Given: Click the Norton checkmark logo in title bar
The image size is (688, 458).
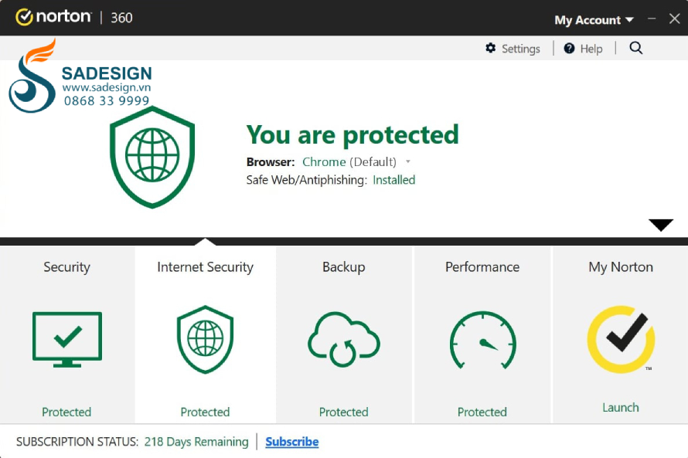Looking at the screenshot, I should (x=24, y=17).
